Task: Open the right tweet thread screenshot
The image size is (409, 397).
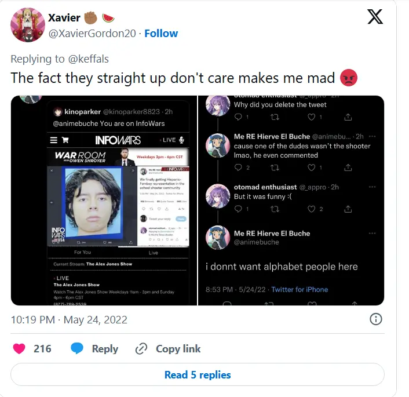Action: click(x=291, y=201)
